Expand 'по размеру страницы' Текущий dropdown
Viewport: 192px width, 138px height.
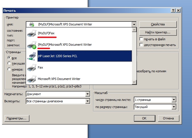point(174,107)
